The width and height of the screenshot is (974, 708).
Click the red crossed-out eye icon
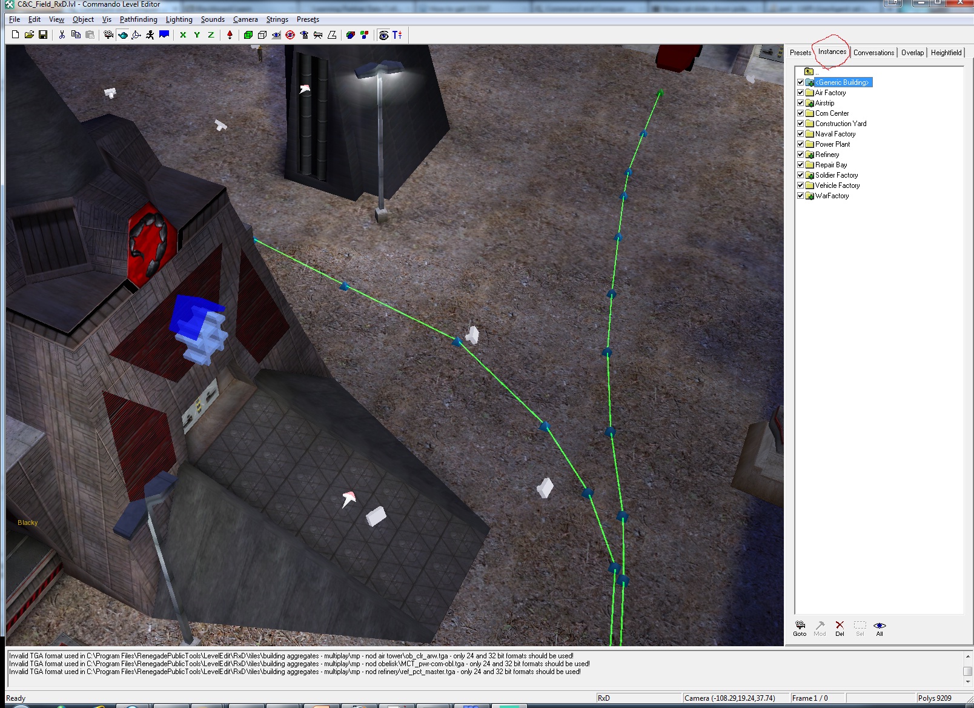(290, 35)
